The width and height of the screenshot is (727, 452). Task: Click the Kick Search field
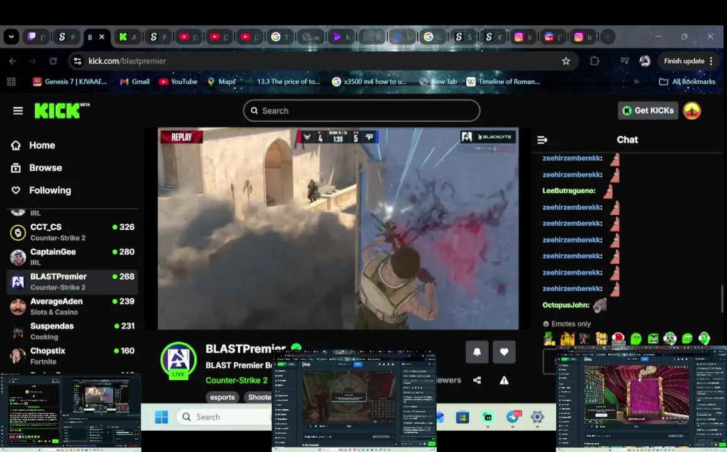coord(362,110)
